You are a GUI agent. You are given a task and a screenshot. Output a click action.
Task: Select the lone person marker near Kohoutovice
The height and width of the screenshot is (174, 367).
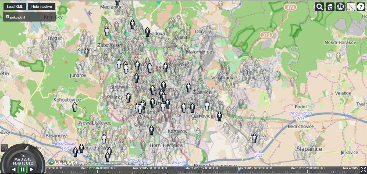click(74, 107)
